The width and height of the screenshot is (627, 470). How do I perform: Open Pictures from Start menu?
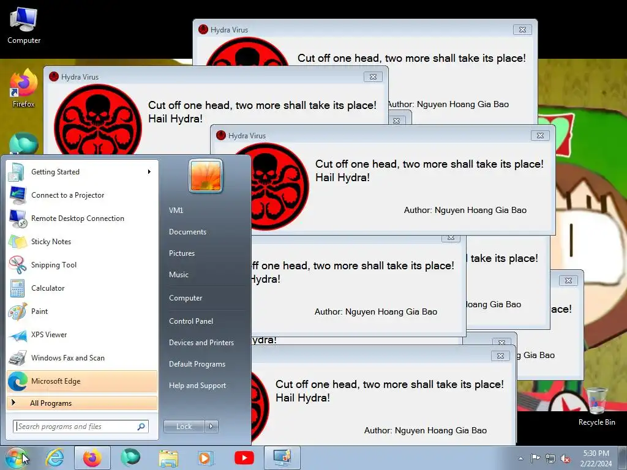[182, 253]
